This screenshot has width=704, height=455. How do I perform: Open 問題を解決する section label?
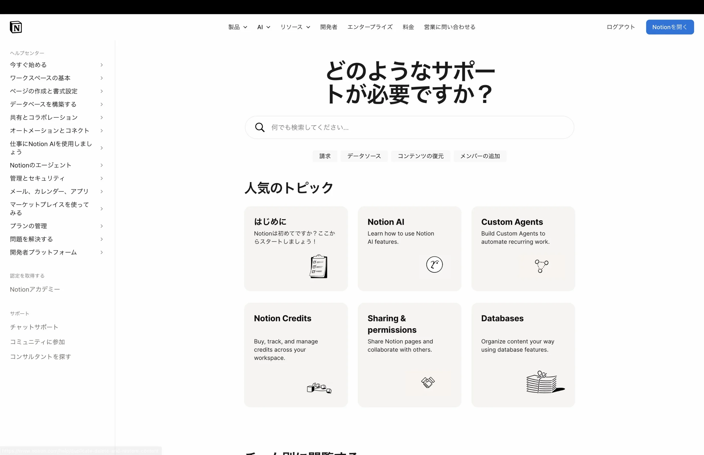(x=31, y=239)
